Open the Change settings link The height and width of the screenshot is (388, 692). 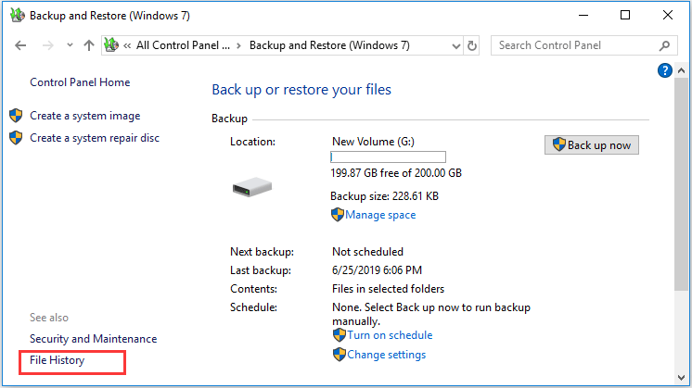(x=387, y=355)
